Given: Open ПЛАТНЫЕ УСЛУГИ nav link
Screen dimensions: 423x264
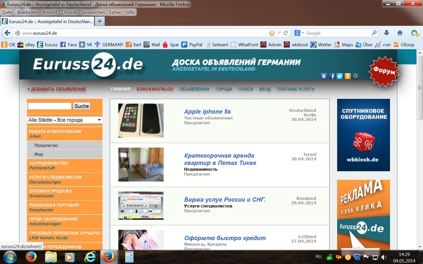Looking at the screenshot, I should (296, 89).
